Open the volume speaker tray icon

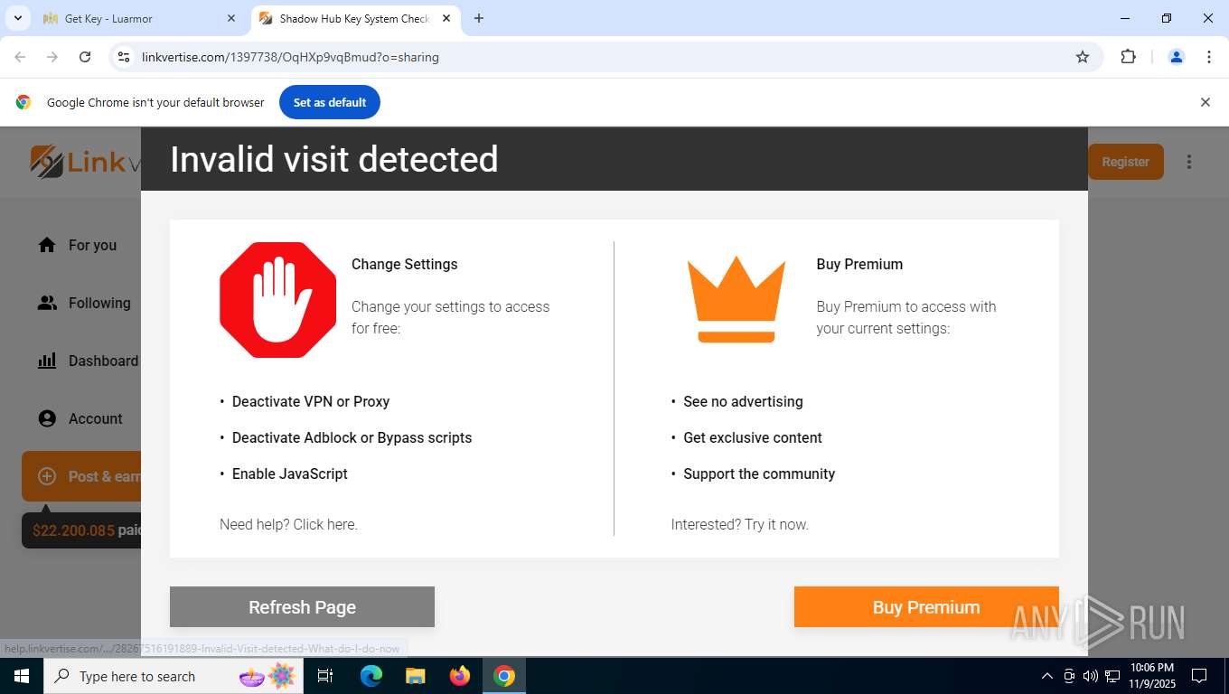point(1091,676)
